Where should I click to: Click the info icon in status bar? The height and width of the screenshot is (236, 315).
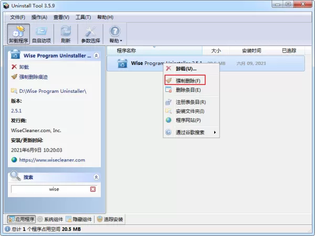tap(7, 229)
